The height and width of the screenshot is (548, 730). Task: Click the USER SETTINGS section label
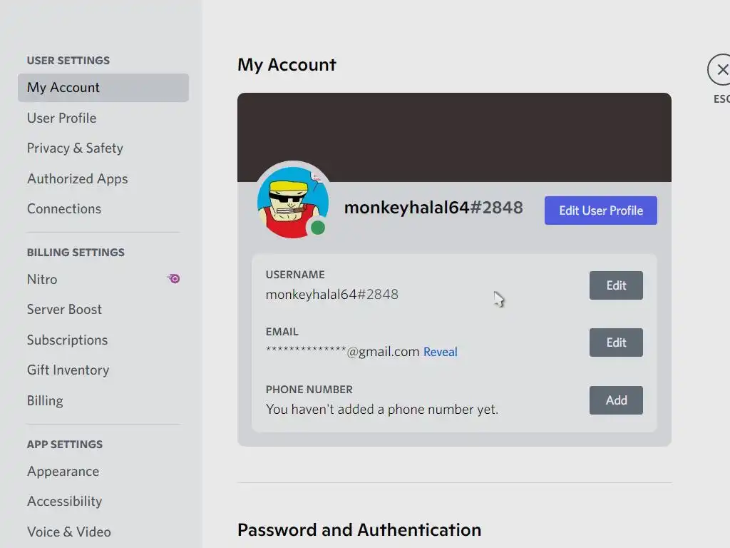pos(68,61)
